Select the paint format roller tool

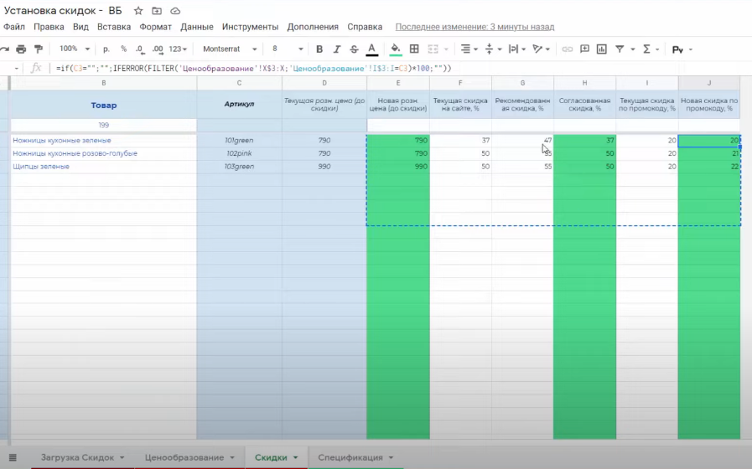(39, 49)
